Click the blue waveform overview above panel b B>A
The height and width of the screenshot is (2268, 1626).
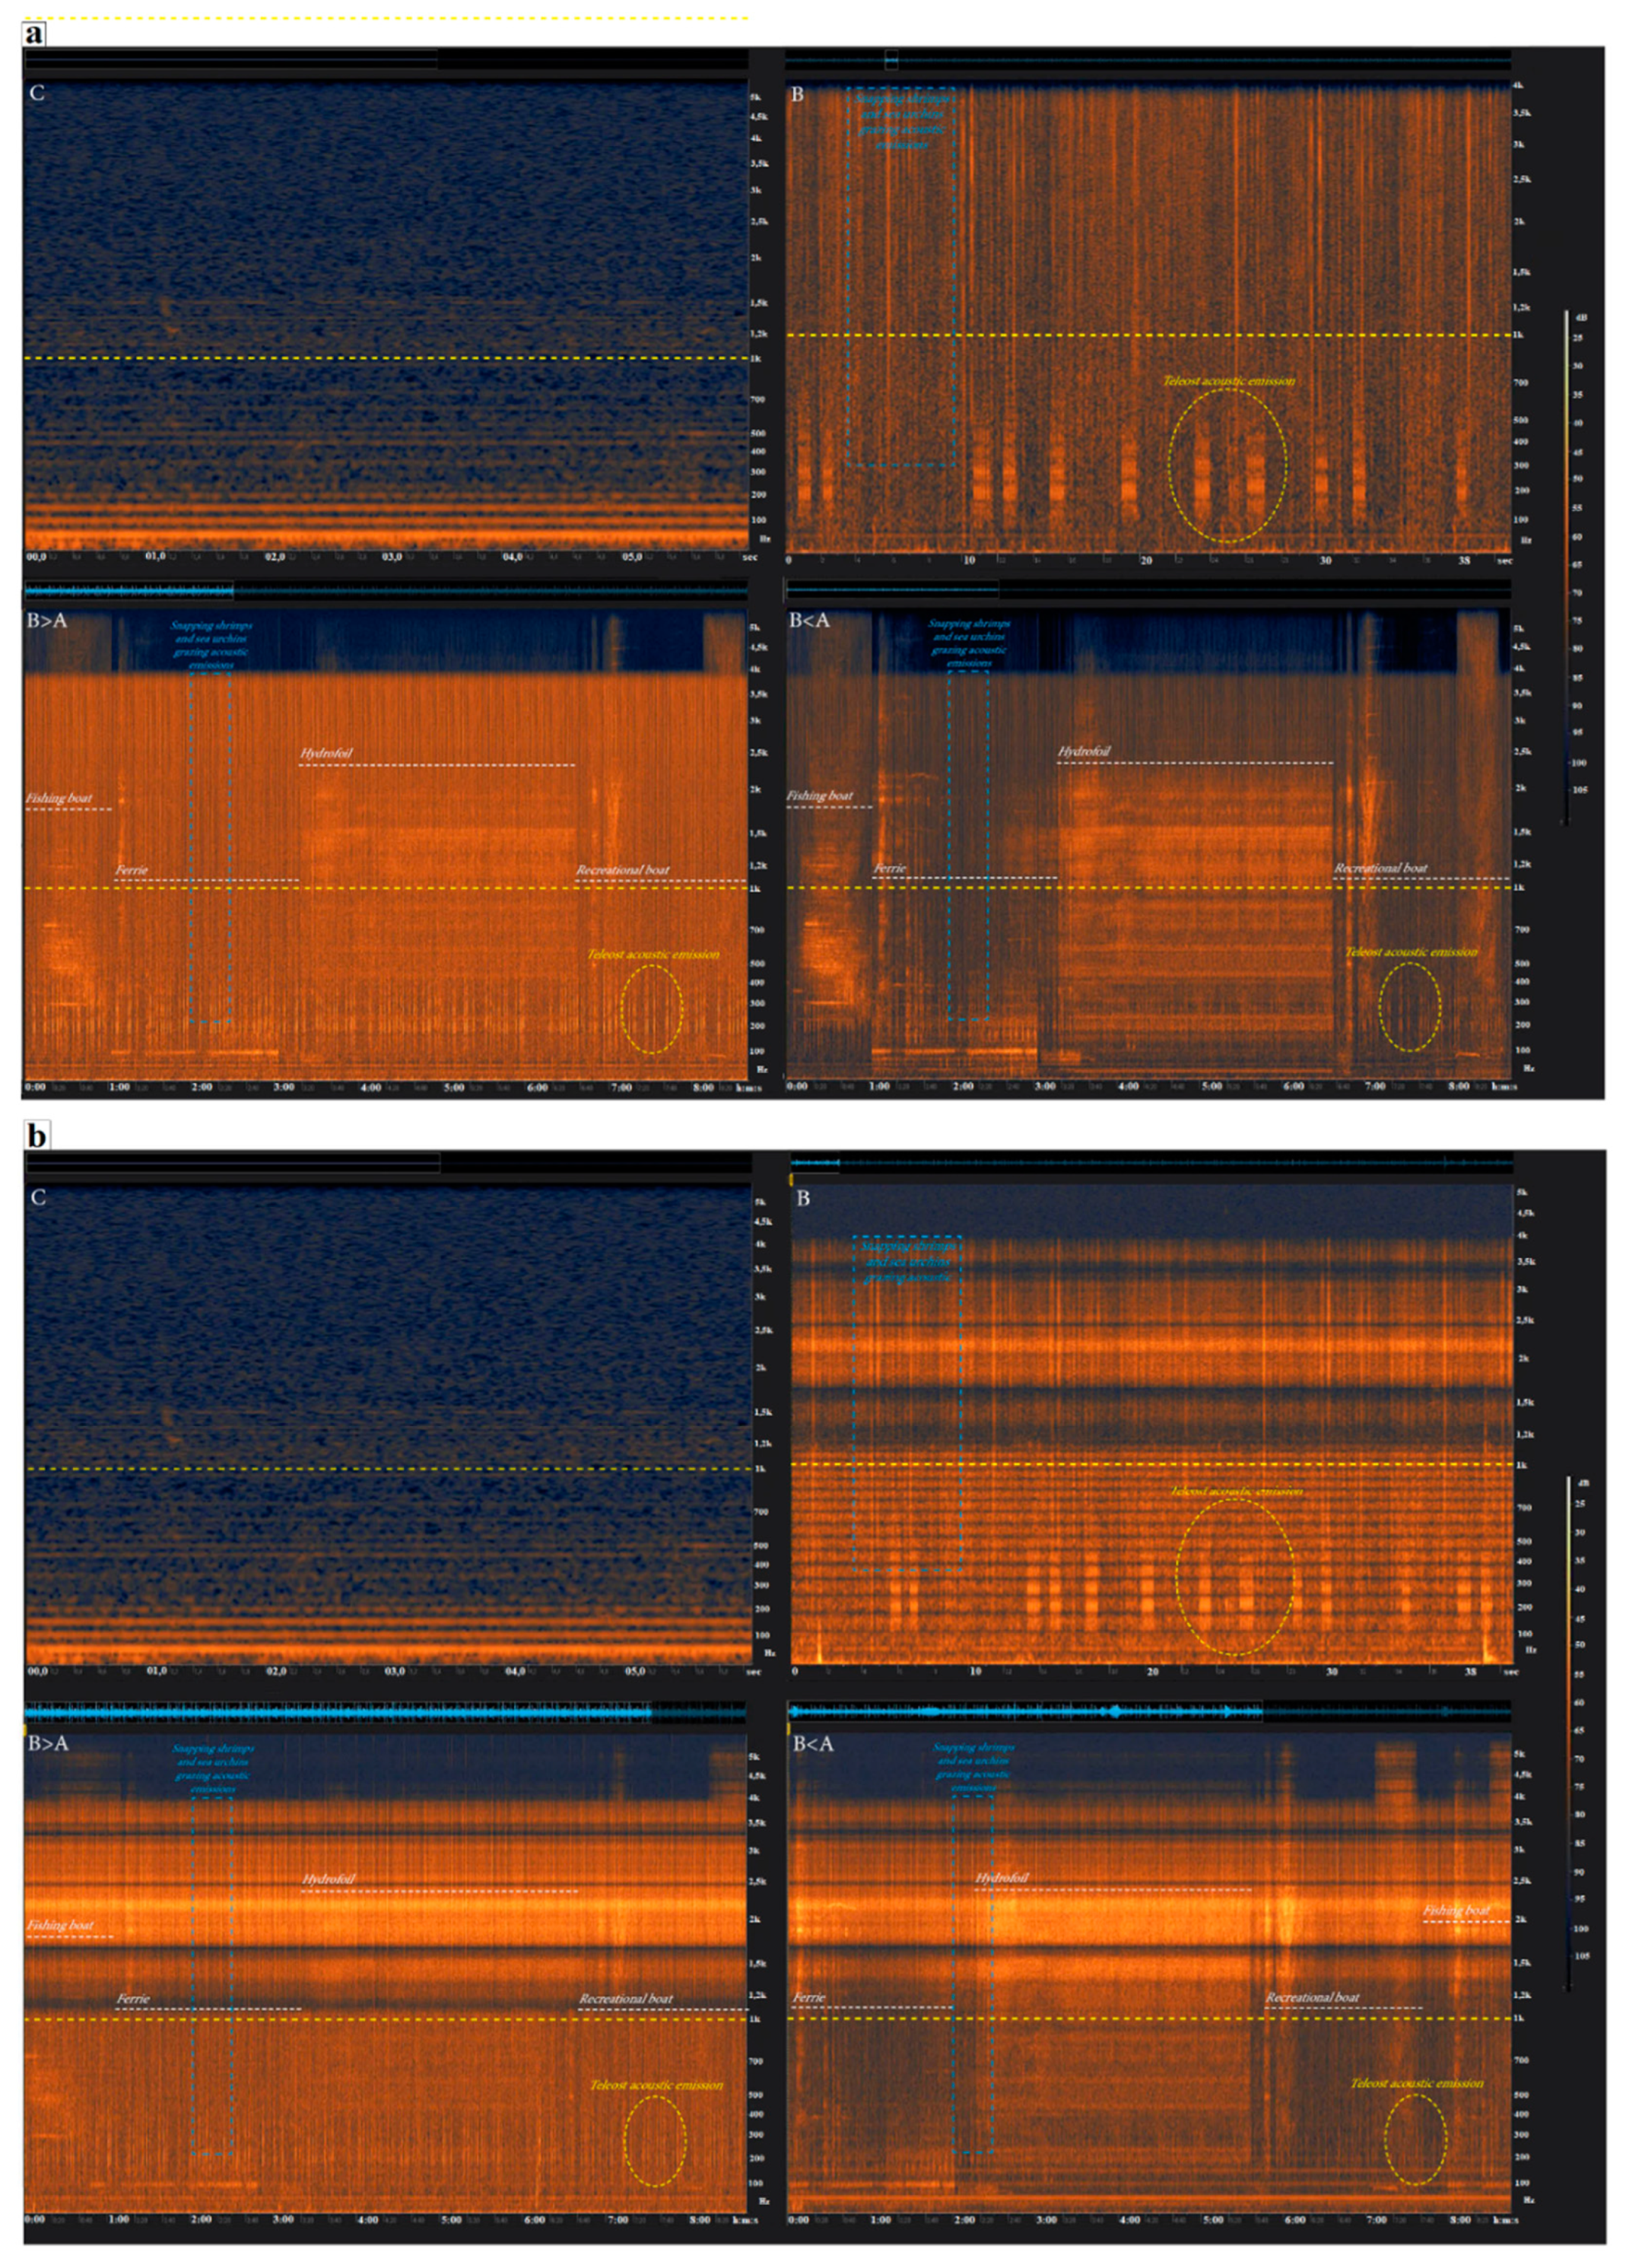[x=340, y=1713]
